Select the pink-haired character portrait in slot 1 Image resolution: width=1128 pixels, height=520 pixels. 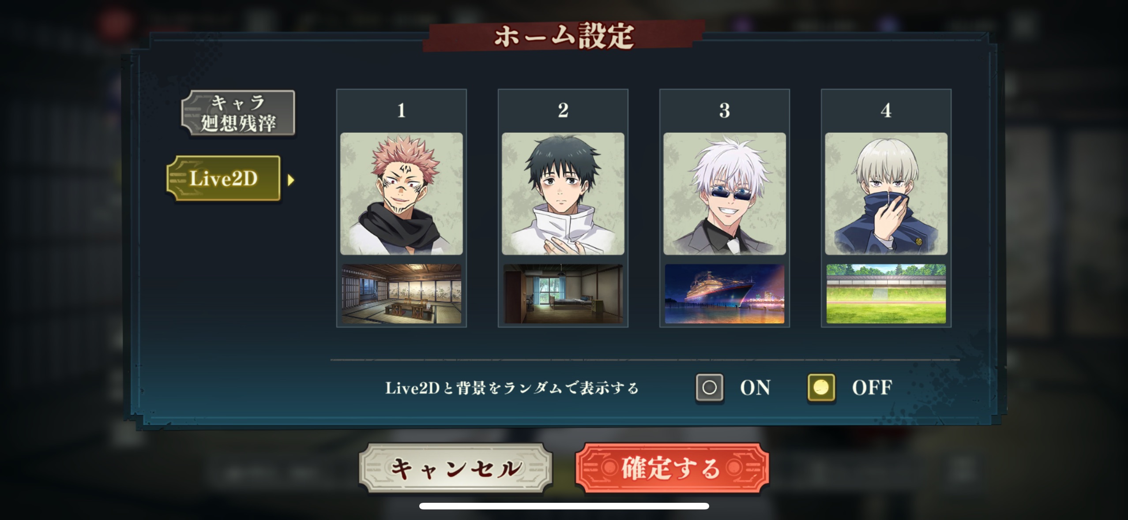tap(401, 194)
